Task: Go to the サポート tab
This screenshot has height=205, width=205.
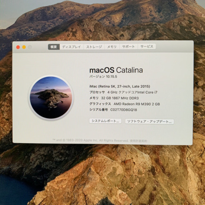Action: [x=129, y=47]
